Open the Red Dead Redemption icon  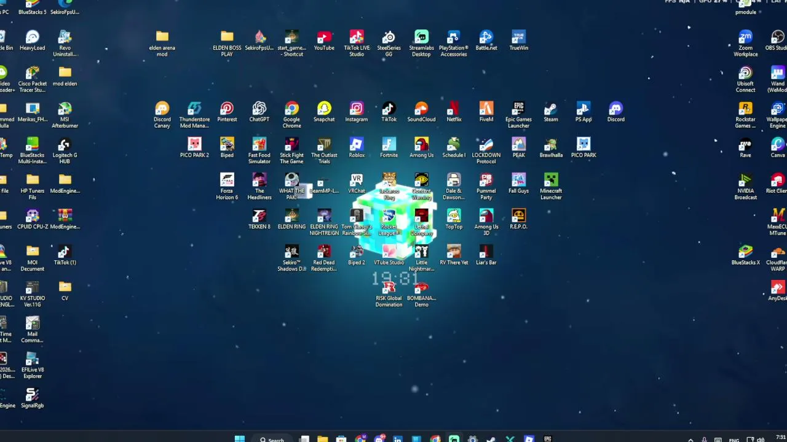tap(324, 258)
